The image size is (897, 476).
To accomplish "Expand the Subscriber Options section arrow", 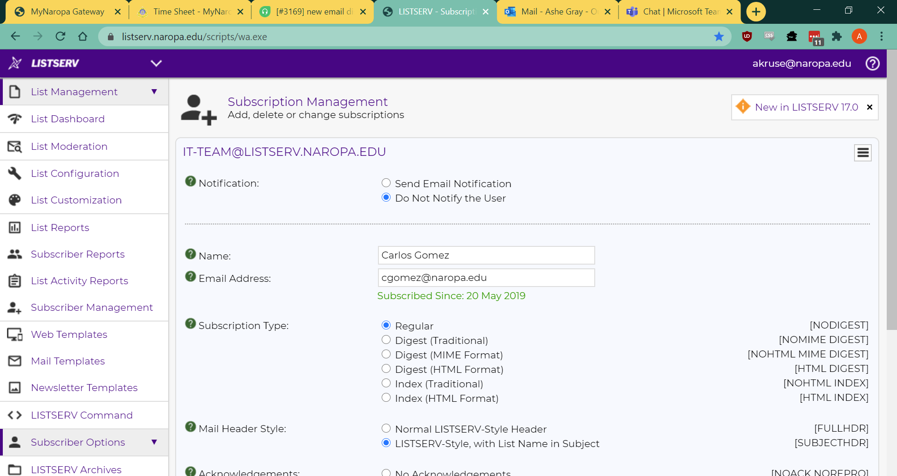I will click(154, 442).
